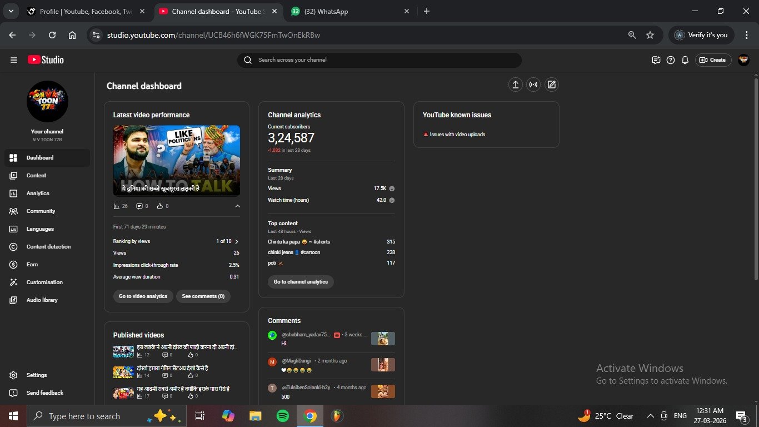Click the create post pencil icon
The width and height of the screenshot is (759, 427).
click(x=551, y=85)
